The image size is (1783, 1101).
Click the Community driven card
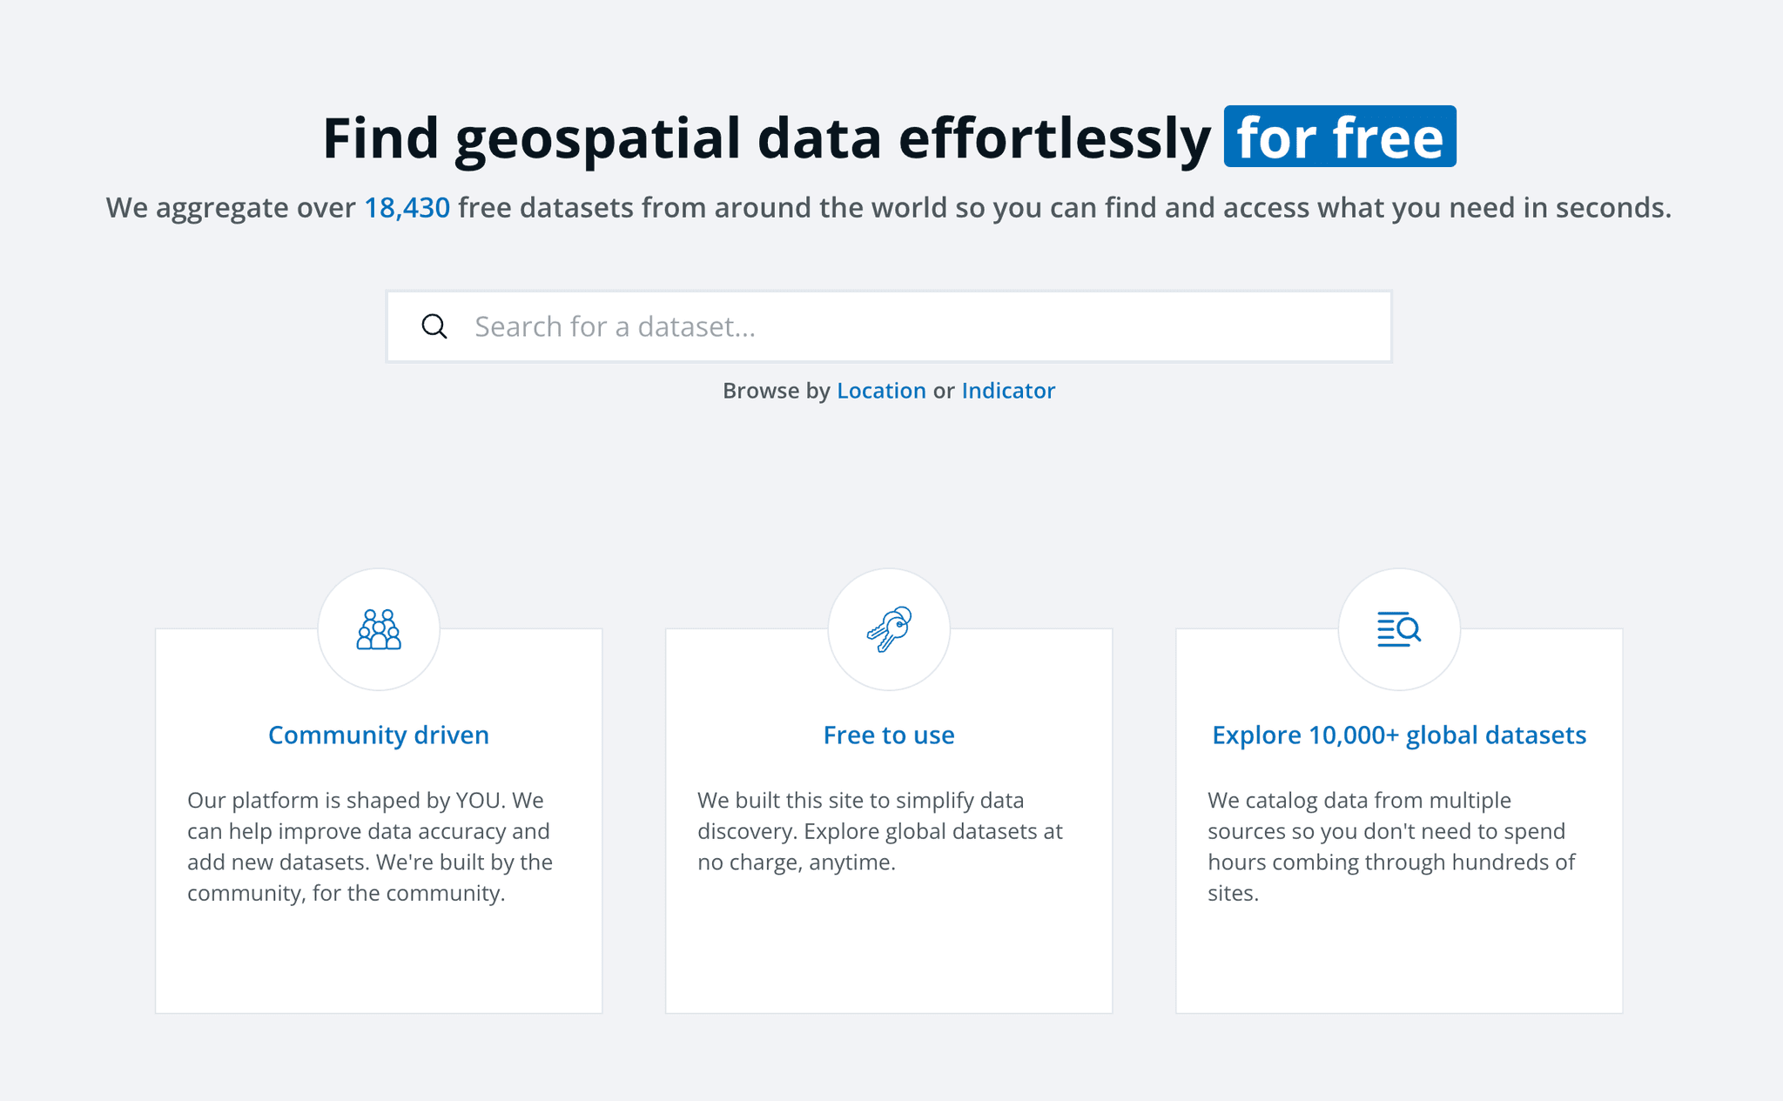tap(379, 818)
